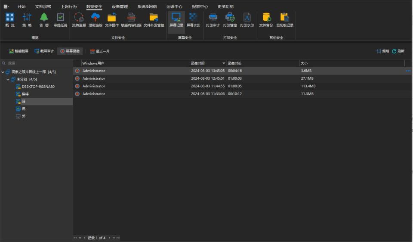This screenshot has width=413, height=242.
Task: Show the 智能截屏 smart screenshot view
Action: (18, 51)
